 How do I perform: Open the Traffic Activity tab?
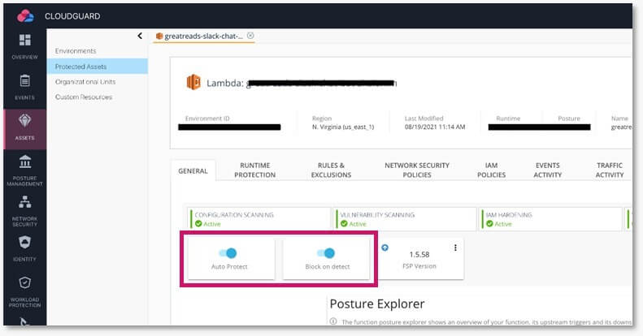(610, 170)
